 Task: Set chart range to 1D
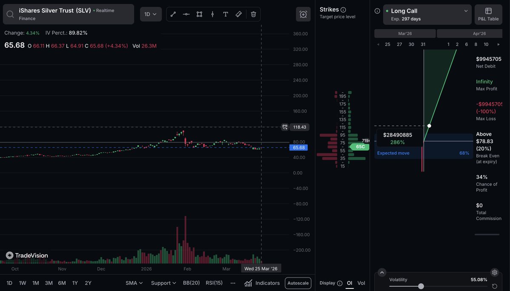pyautogui.click(x=9, y=283)
